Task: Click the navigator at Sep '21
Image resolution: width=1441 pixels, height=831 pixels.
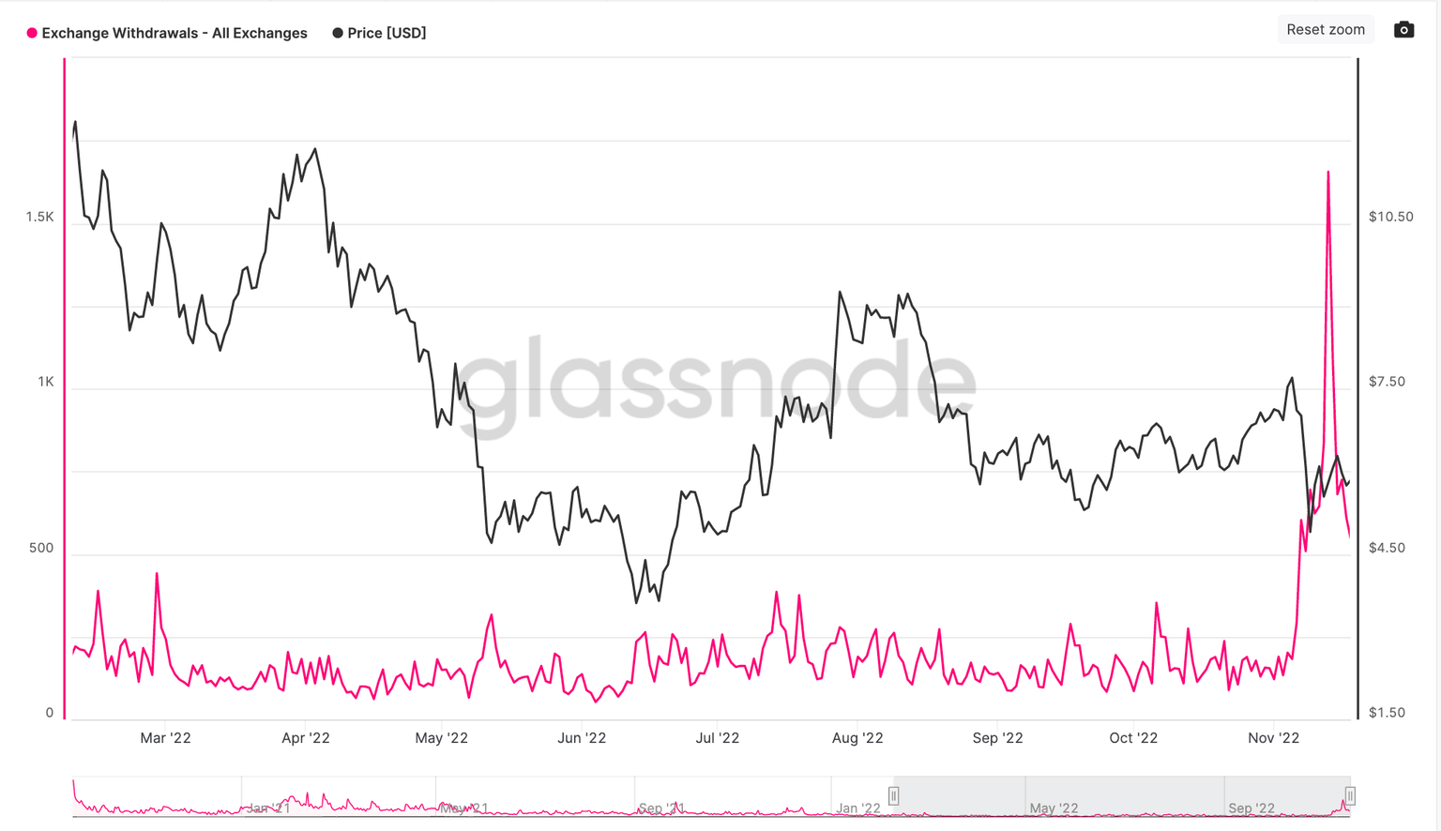Action: tap(660, 808)
